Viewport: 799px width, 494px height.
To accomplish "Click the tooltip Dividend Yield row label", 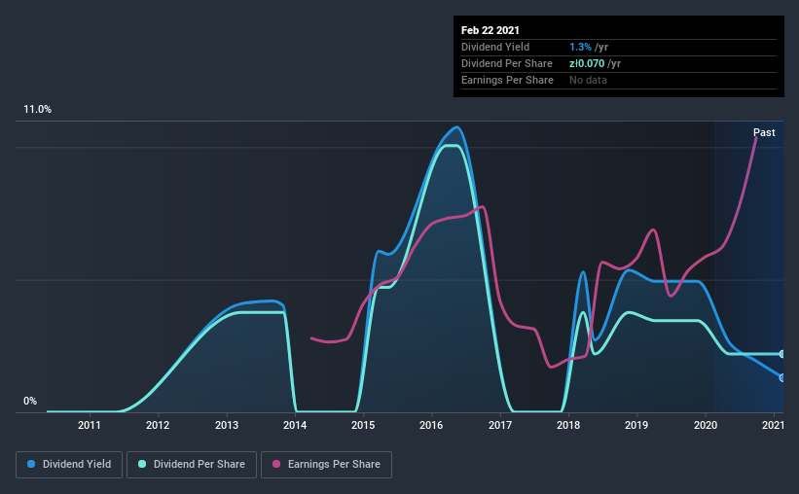I will (x=495, y=47).
